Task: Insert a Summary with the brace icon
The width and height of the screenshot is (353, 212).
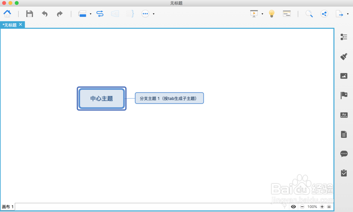Action: tap(130, 14)
